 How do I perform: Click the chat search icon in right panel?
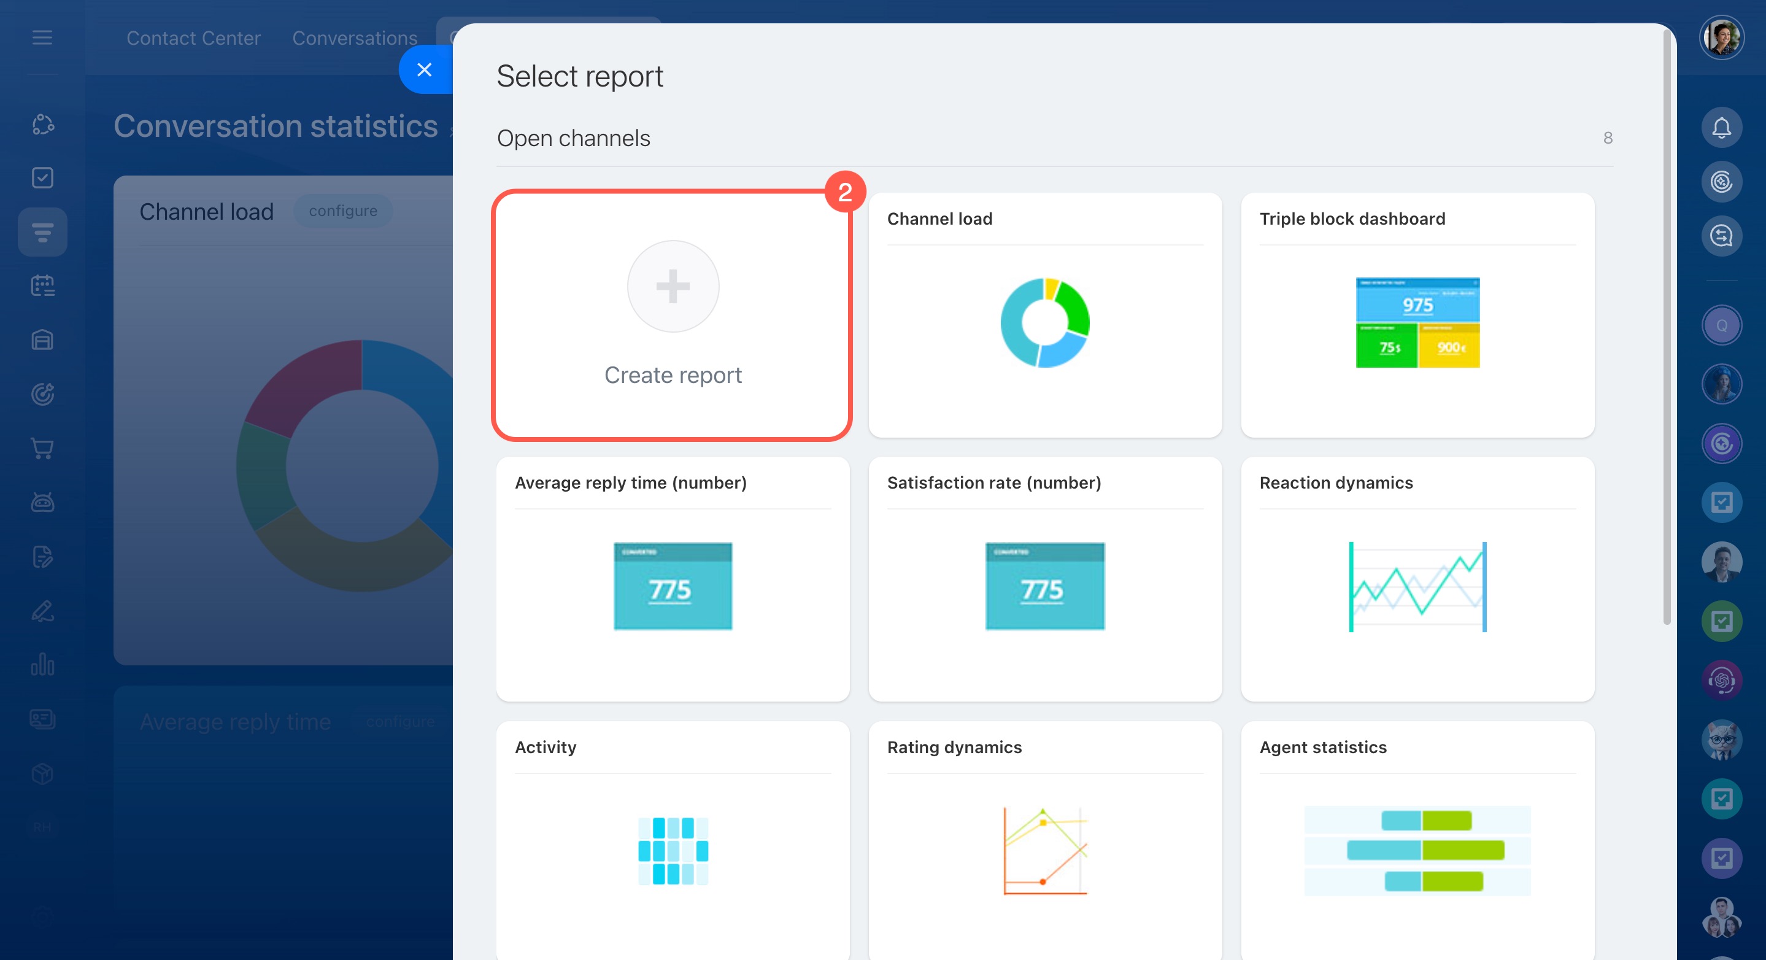(1721, 236)
